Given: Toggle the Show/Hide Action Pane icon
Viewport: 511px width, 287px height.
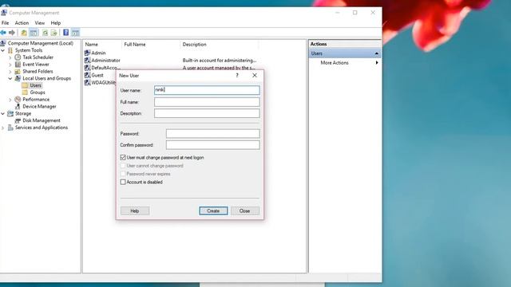Looking at the screenshot, I should (76, 33).
